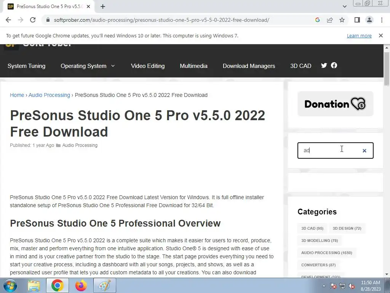The image size is (390, 293).
Task: Select 3D CAD (95) category tag
Action: (312, 228)
